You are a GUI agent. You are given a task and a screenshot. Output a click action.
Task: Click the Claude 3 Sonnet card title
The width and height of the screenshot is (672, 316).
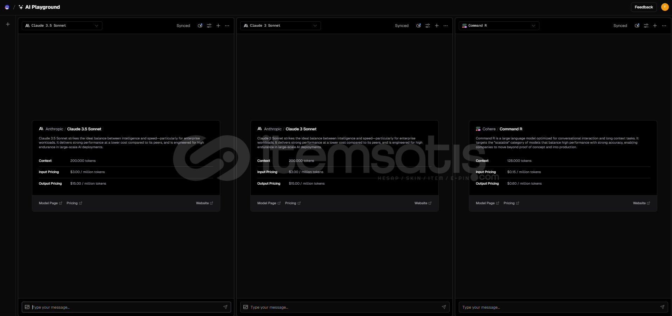click(301, 129)
